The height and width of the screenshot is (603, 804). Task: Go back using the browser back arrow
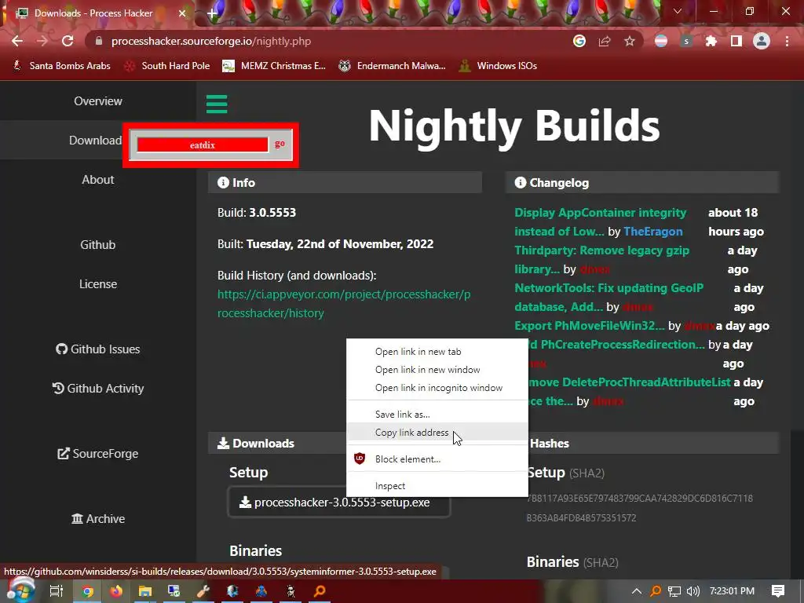17,41
